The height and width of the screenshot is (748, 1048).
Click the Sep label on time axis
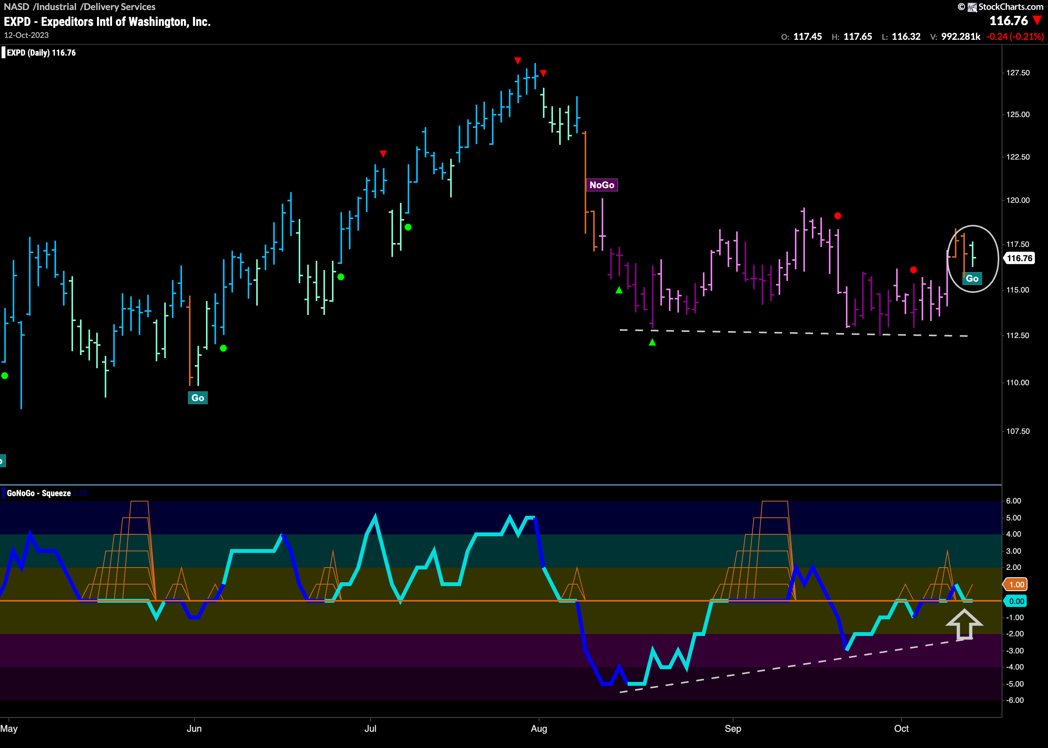733,729
